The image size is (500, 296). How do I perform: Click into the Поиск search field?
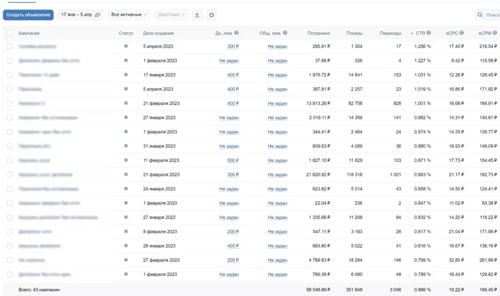pyautogui.click(x=490, y=15)
